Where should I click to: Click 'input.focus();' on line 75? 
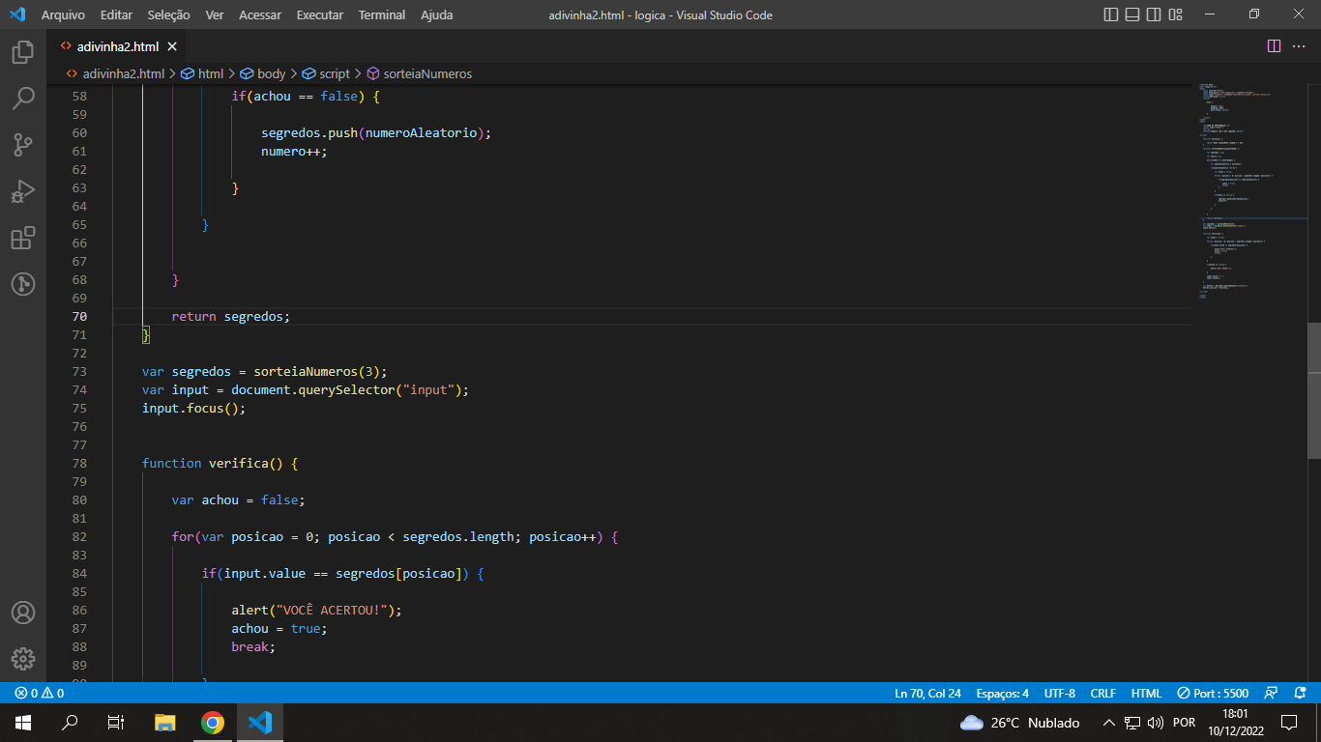[x=194, y=408]
